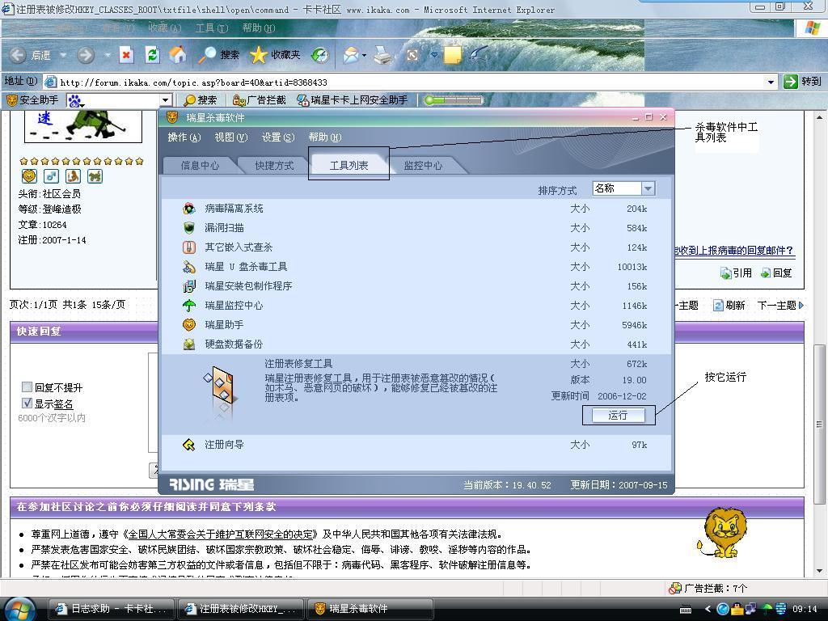Switch to the 监控中心 tab
This screenshot has height=621, width=828.
(423, 165)
